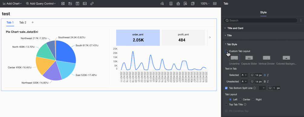The width and height of the screenshot is (304, 117).
Task: Uncheck Tab Bottom Split Line
Action: [x=226, y=88]
